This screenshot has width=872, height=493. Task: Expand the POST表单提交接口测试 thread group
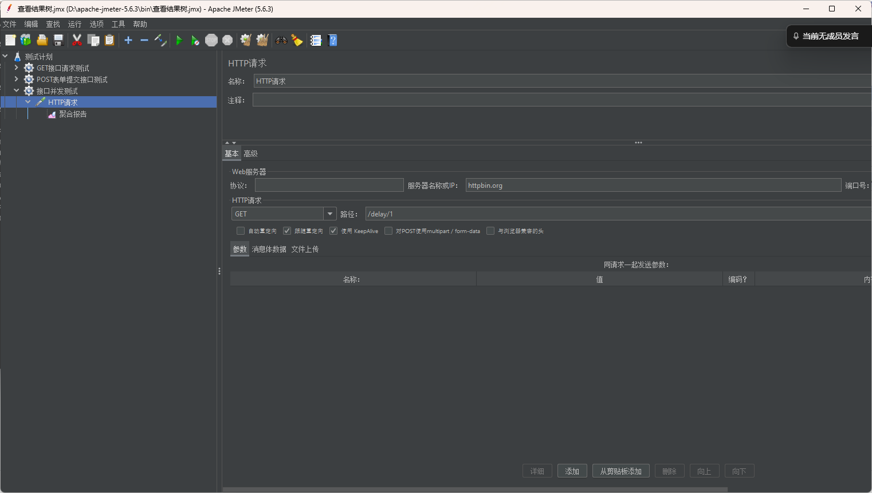(16, 79)
